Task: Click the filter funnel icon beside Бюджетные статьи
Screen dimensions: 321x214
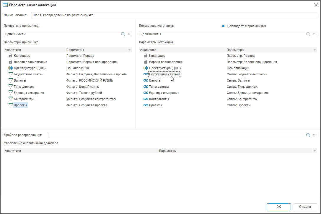Action: coord(11,74)
